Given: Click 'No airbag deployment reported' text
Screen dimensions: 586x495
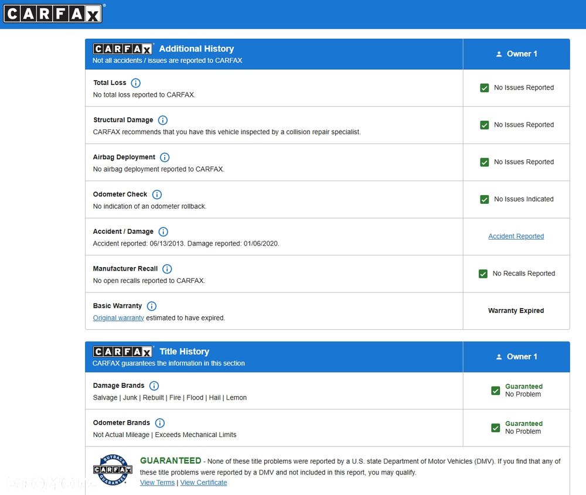Looking at the screenshot, I should (158, 169).
